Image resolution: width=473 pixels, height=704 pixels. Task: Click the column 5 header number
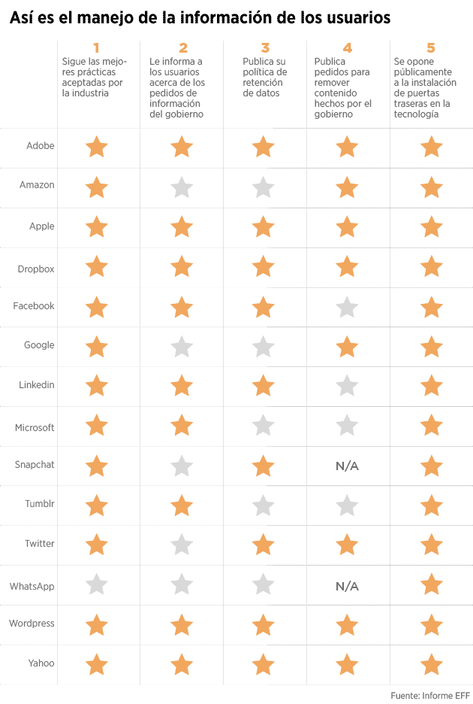[x=431, y=47]
